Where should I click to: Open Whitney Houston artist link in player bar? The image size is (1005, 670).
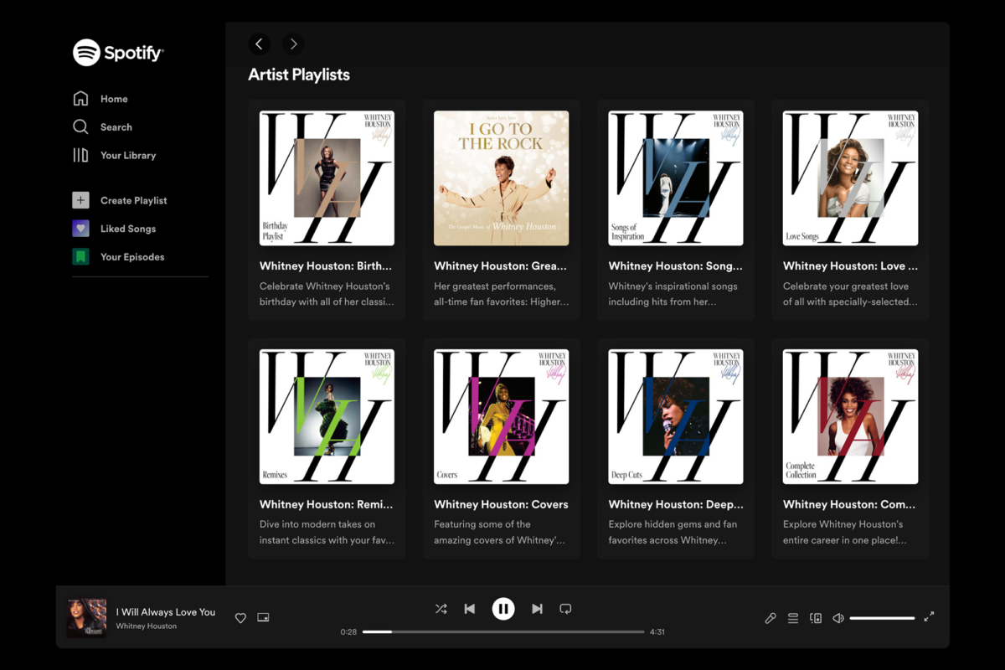147,626
